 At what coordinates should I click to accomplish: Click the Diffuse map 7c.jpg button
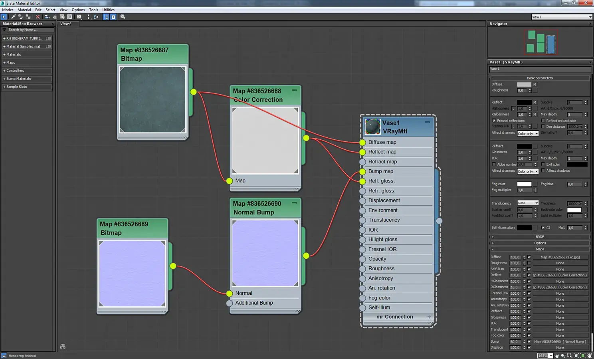tap(560, 257)
